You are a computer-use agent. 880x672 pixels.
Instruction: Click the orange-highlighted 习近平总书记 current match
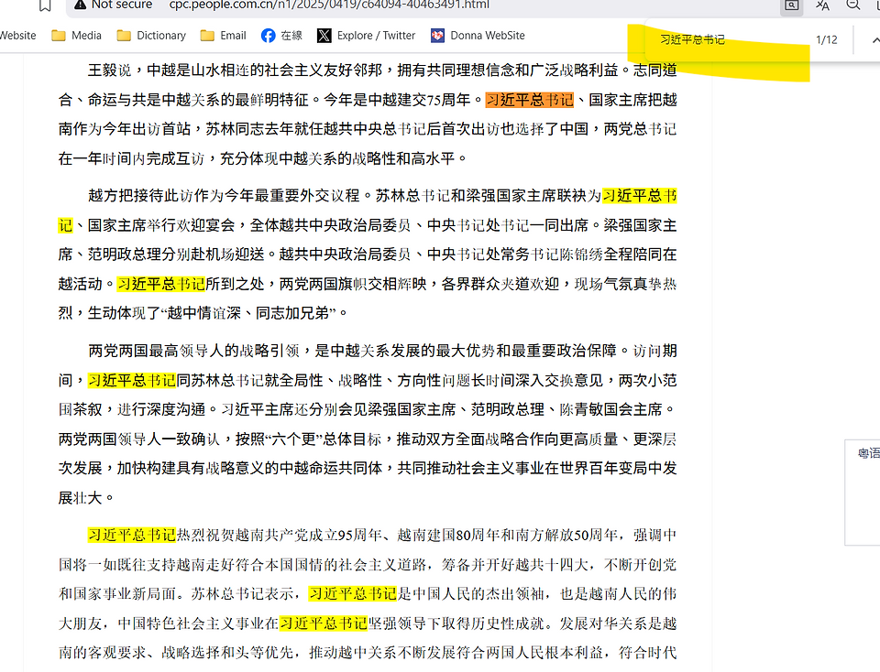(530, 100)
